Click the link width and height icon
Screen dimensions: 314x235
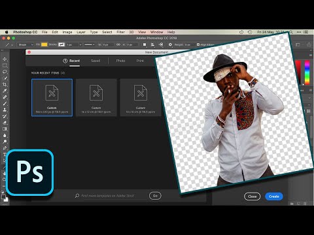(x=118, y=44)
